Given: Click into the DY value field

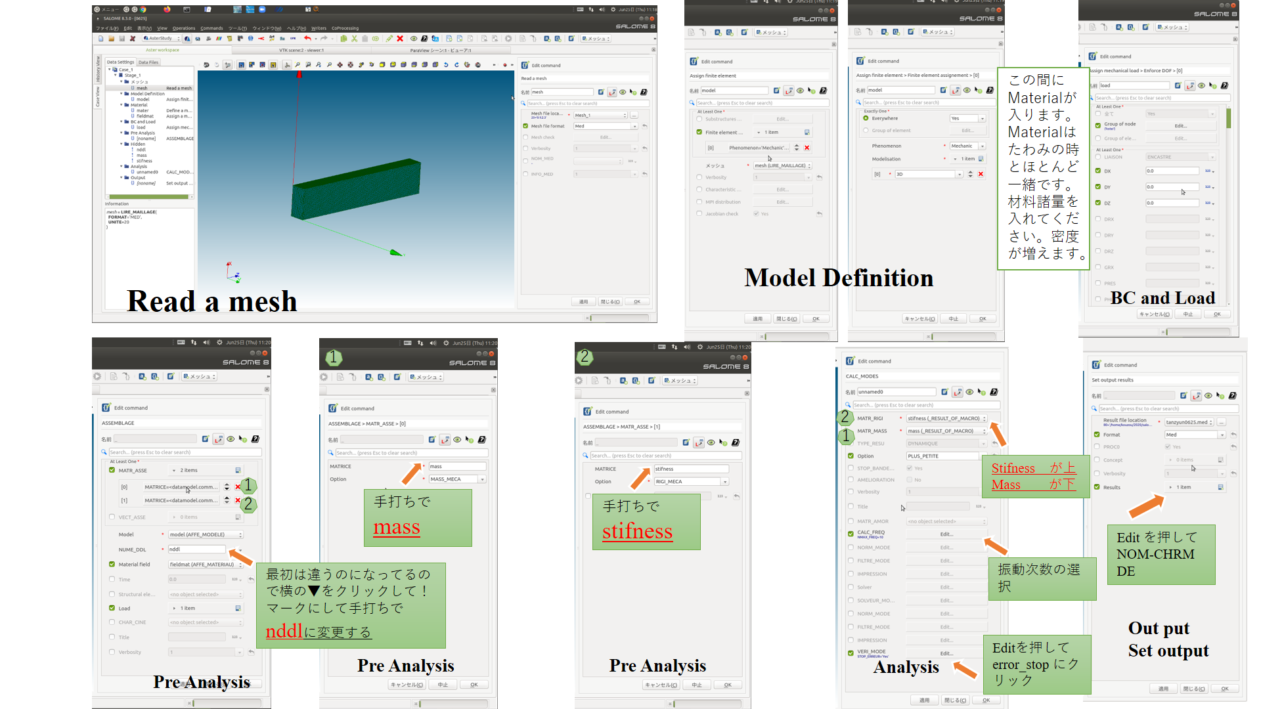Looking at the screenshot, I should (x=1173, y=186).
